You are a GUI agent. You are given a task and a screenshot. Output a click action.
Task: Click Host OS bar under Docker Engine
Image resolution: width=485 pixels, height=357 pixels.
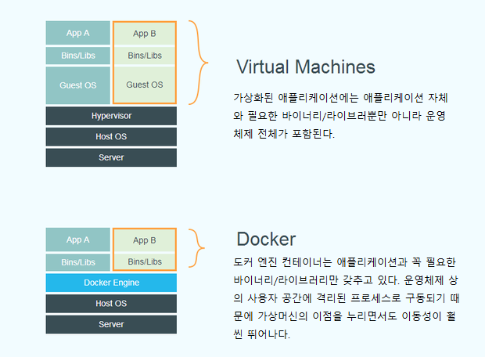click(111, 304)
